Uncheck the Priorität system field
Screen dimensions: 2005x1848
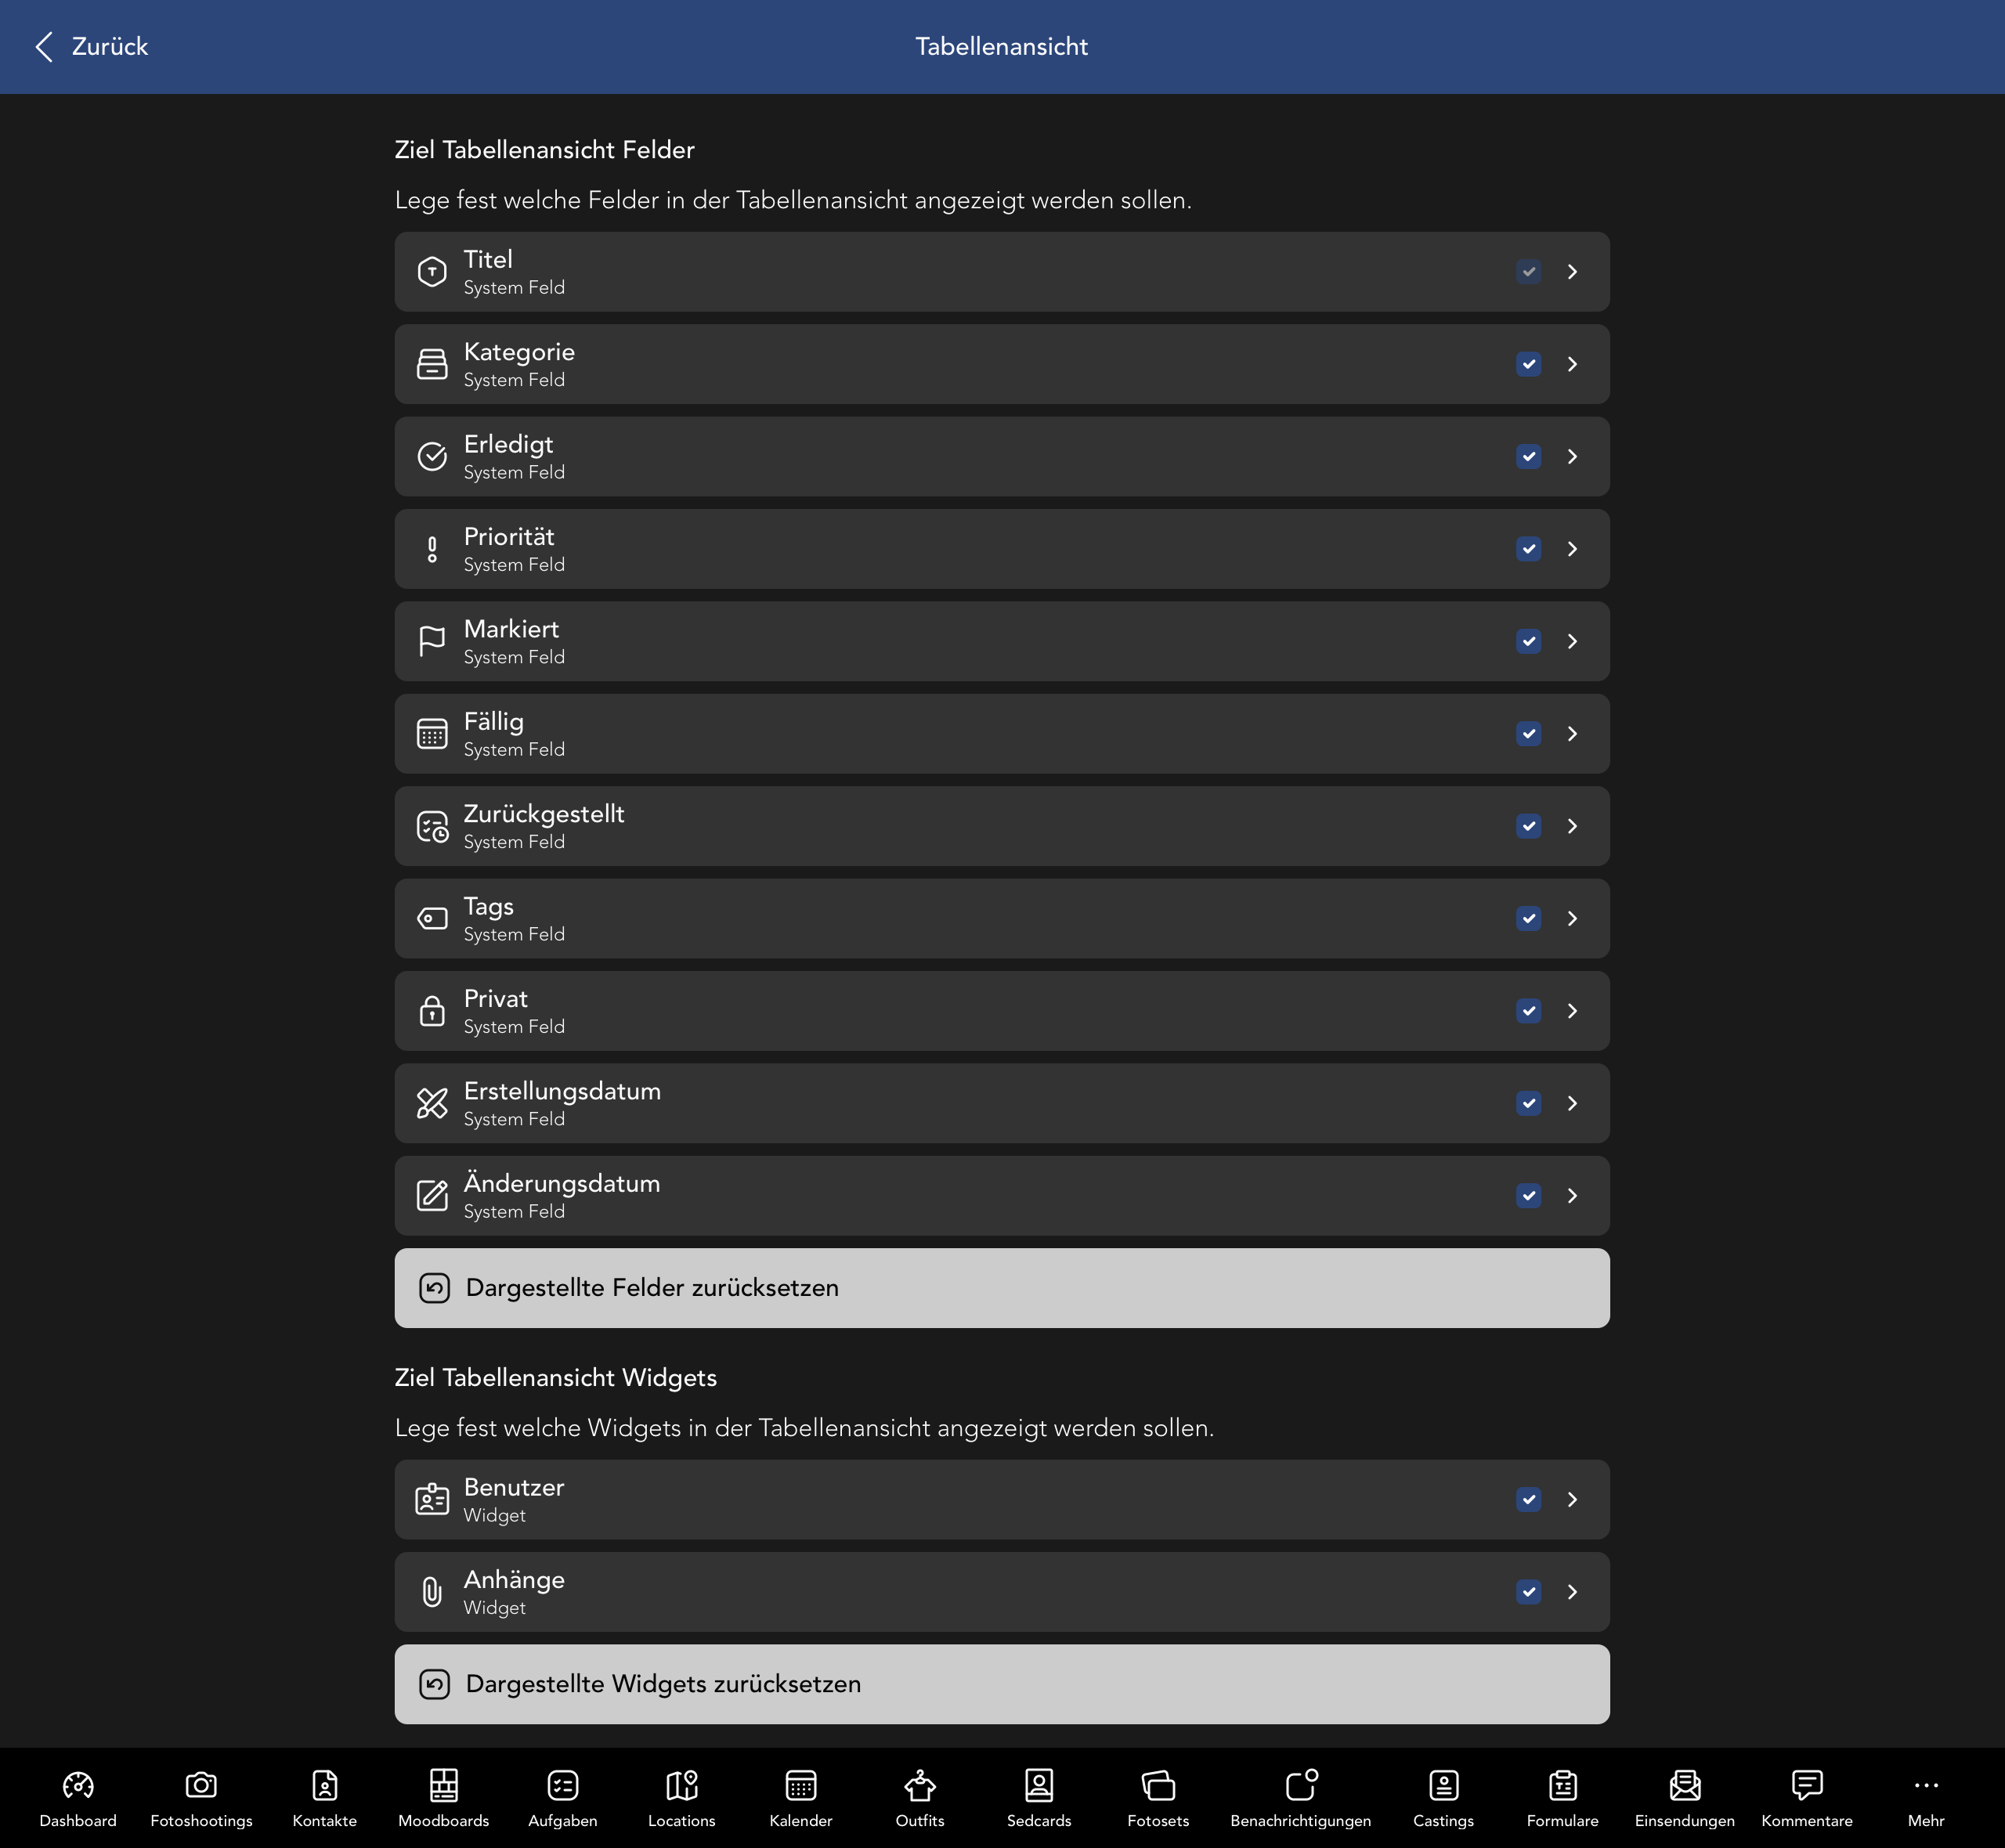click(1528, 548)
